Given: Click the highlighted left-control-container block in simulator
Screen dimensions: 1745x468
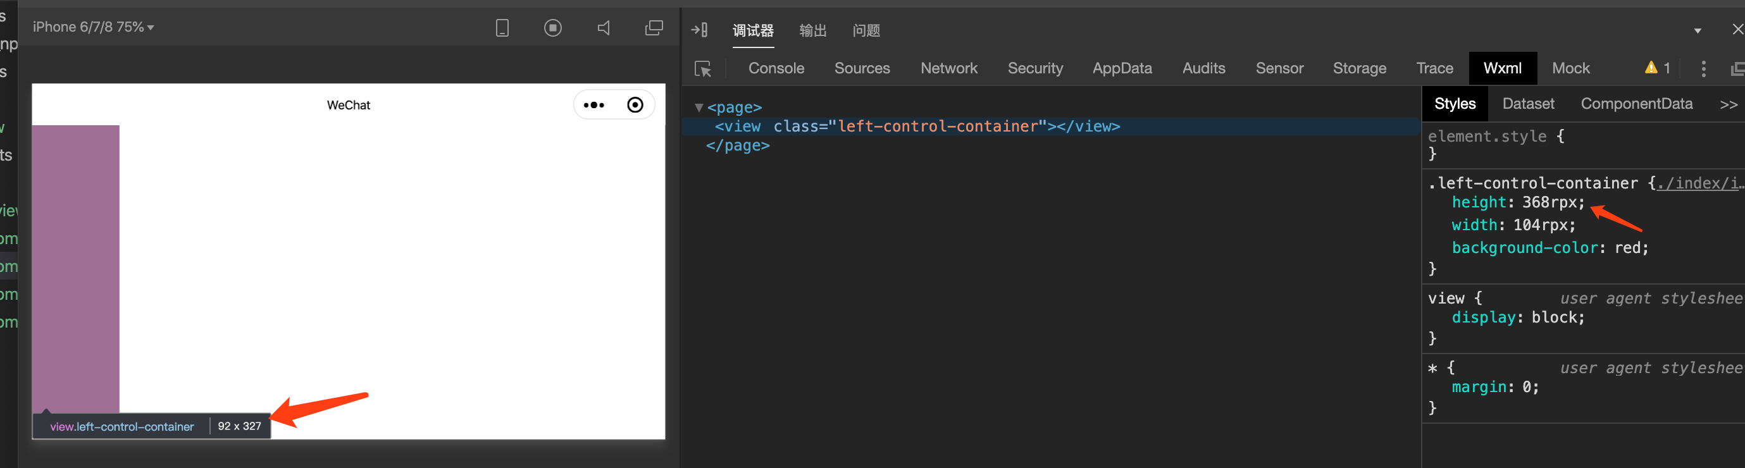Looking at the screenshot, I should 75,269.
